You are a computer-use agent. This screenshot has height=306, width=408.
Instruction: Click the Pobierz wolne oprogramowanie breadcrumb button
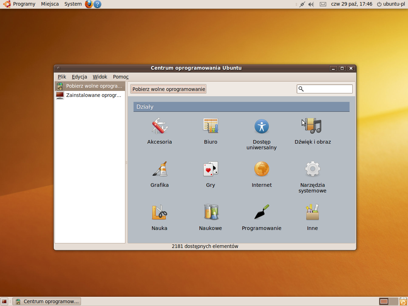(x=169, y=89)
